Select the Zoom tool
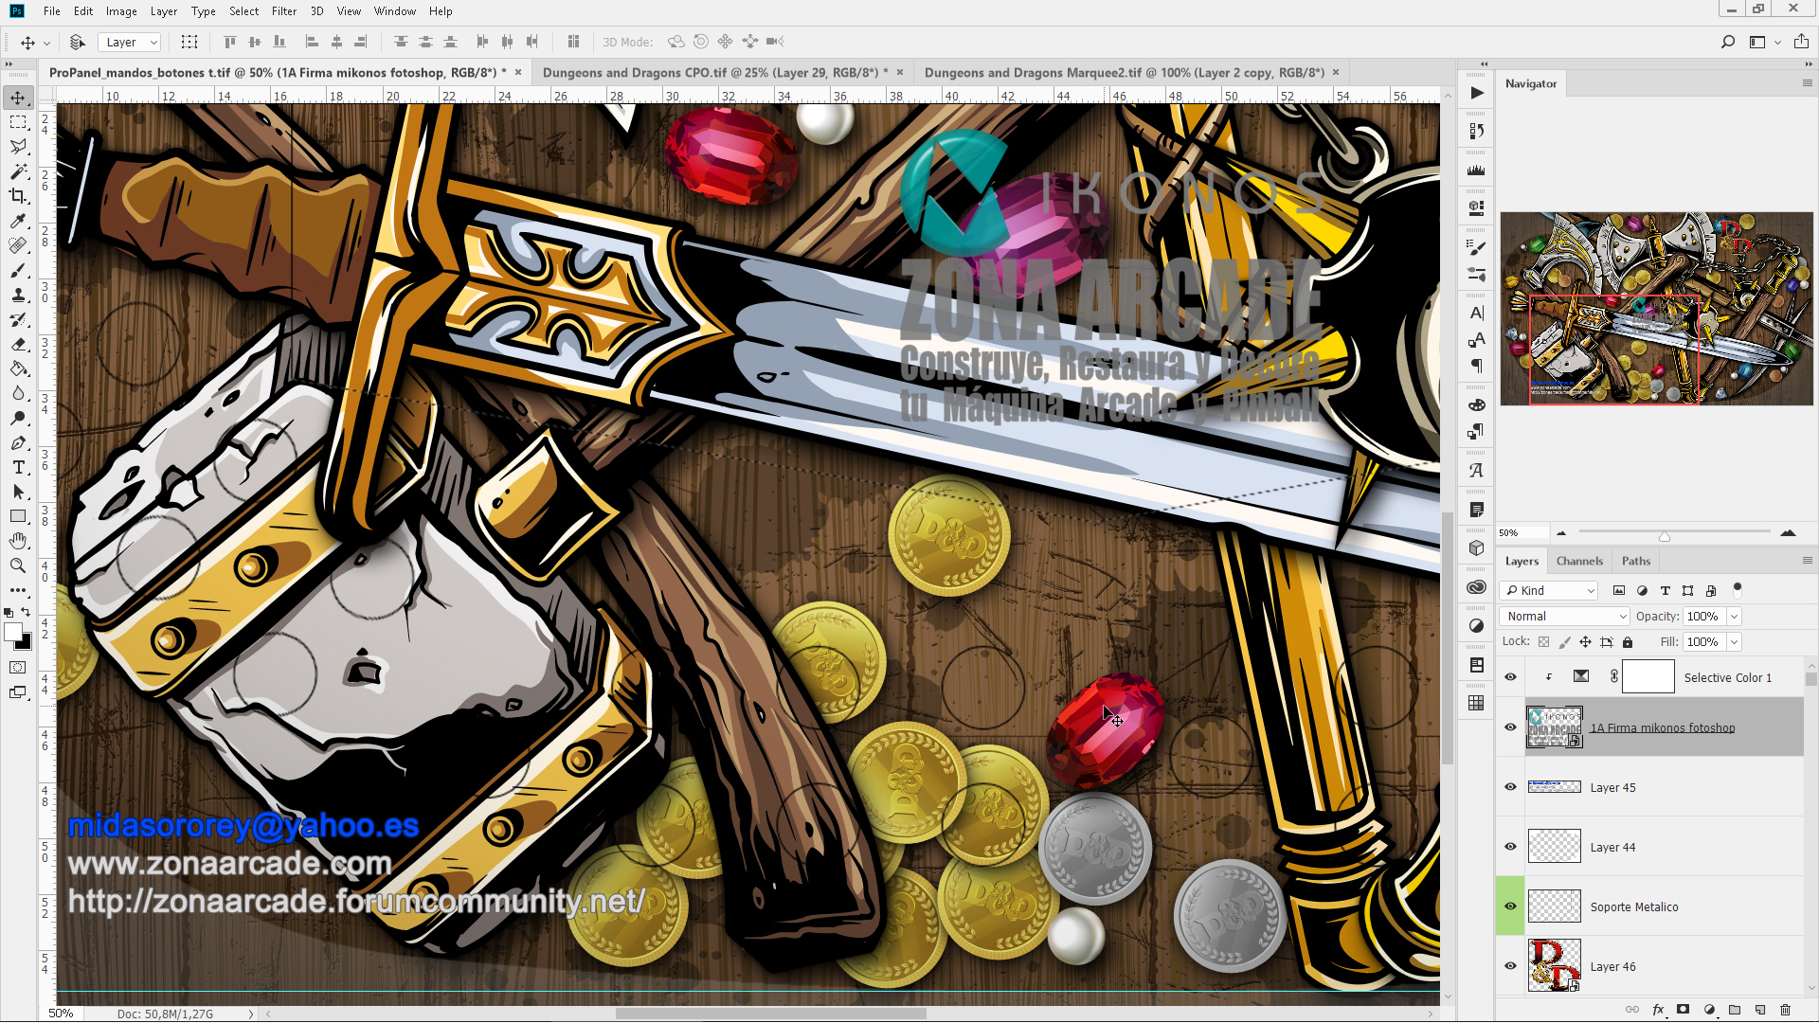Viewport: 1819px width, 1023px height. coord(19,565)
